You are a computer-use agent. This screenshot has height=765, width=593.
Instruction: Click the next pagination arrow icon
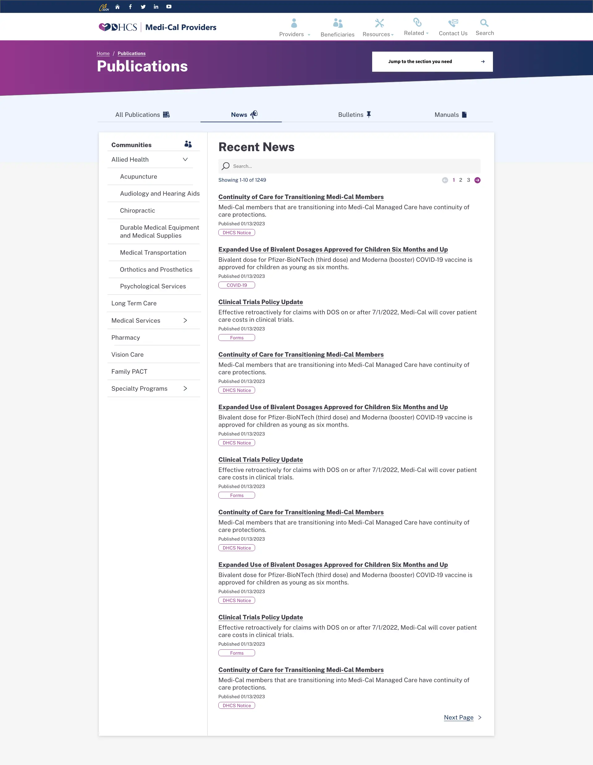[x=477, y=180]
